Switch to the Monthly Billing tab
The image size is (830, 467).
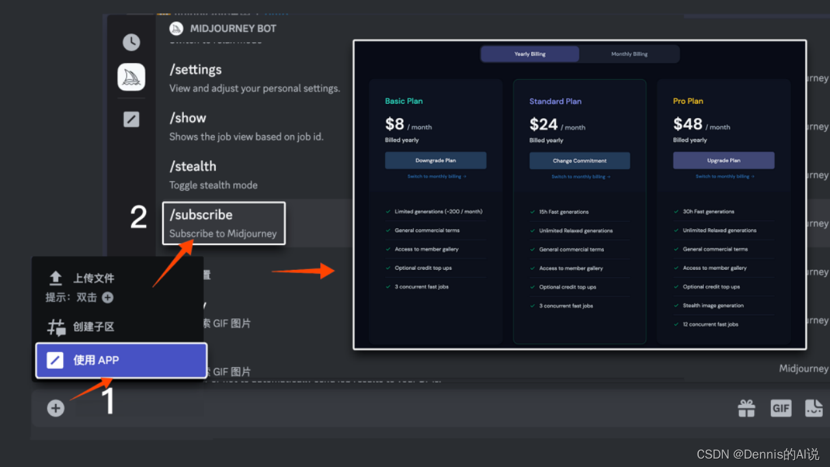point(629,54)
